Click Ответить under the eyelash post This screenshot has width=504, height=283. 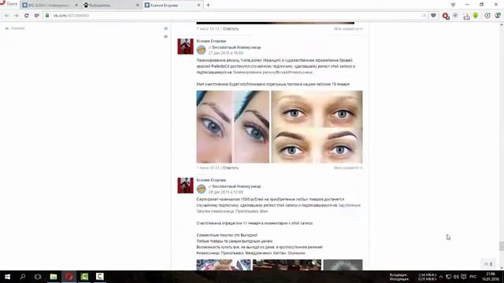231,167
